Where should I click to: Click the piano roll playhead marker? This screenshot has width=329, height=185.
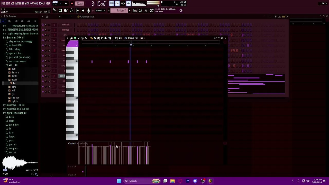pyautogui.click(x=131, y=45)
